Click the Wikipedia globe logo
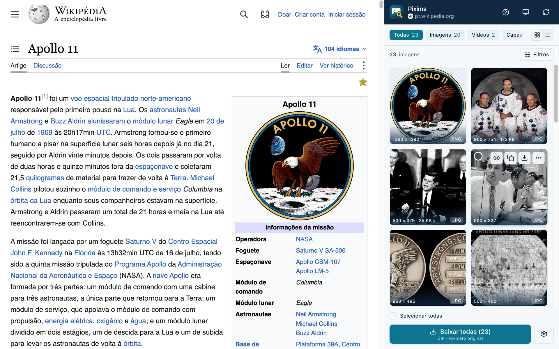559x349 pixels. point(39,14)
